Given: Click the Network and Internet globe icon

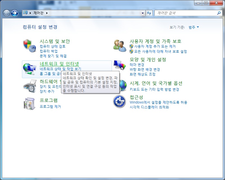Looking at the screenshot, I should click(x=30, y=69).
